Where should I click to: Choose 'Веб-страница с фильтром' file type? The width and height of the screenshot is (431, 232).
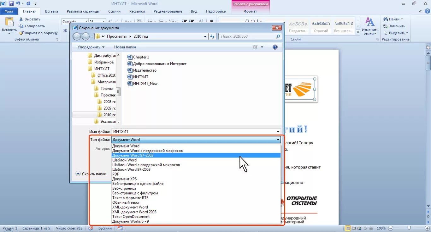click(x=196, y=193)
